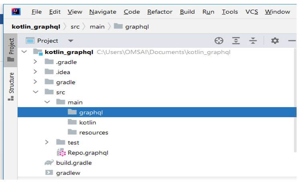This screenshot has width=299, height=182.
Task: Open the Build menu
Action: pyautogui.click(x=187, y=12)
